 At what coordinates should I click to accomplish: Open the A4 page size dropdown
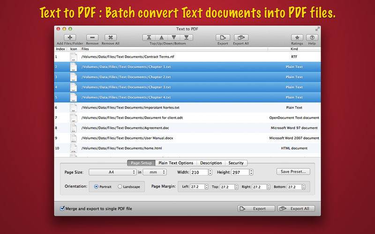[112, 172]
